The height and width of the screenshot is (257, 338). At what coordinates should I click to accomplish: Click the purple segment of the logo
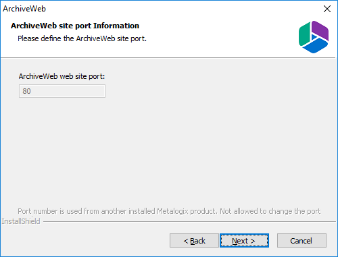320,31
